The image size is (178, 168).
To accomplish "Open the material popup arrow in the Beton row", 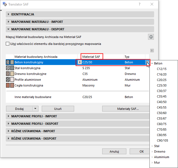I will (147, 62).
